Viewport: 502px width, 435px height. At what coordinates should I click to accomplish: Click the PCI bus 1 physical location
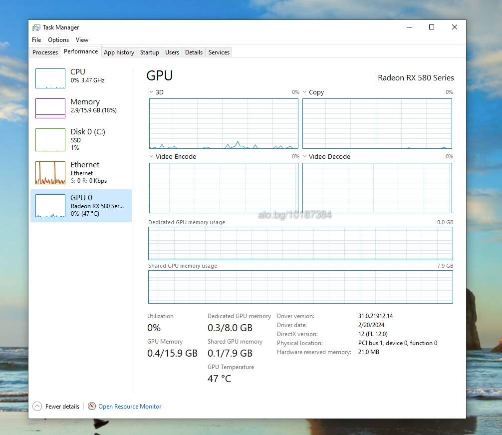point(398,343)
